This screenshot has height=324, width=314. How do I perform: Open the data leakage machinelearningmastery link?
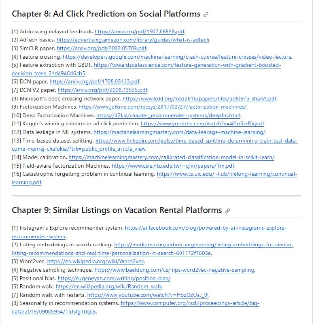[179, 132]
